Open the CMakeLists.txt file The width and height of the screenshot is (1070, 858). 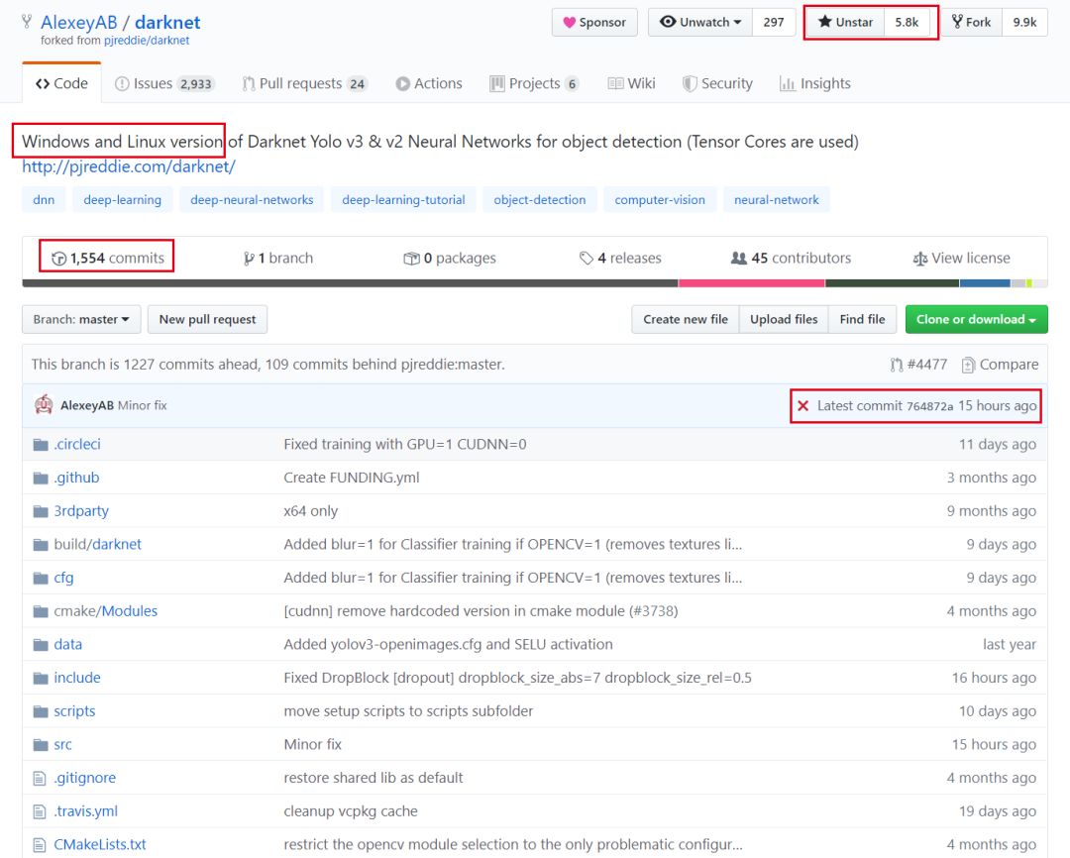coord(100,845)
